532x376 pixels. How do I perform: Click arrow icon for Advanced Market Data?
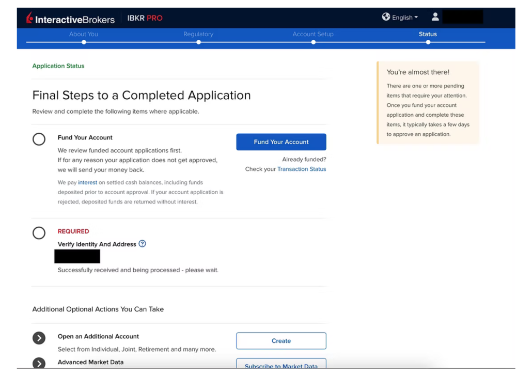39,363
